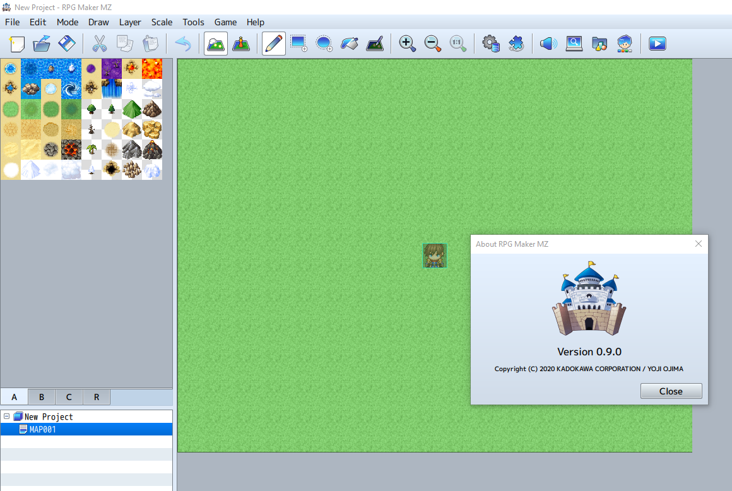Click Close button in About dialog
732x491 pixels.
671,391
